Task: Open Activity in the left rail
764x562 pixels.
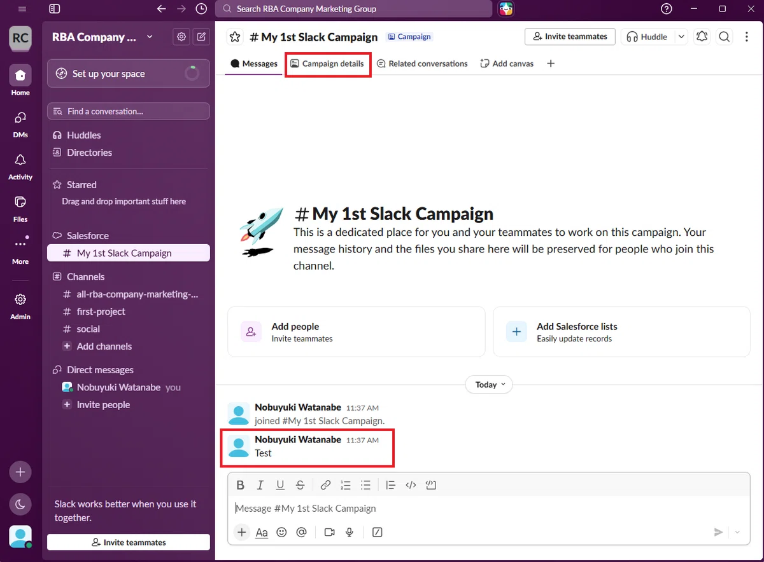Action: coord(20,166)
